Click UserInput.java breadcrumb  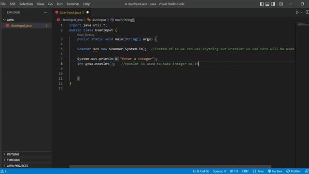pos(72,20)
